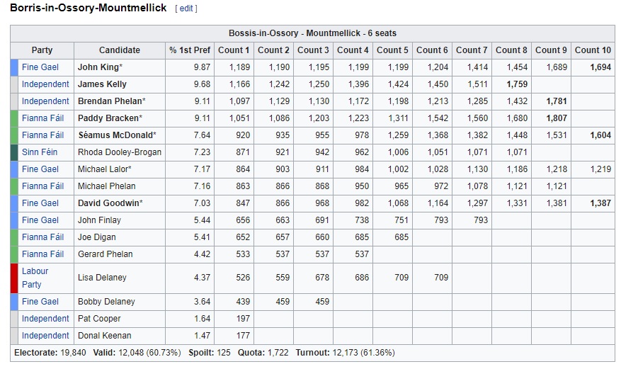Follow the Sinn Féin party link
Viewport: 621px width, 369px height.
coord(40,152)
